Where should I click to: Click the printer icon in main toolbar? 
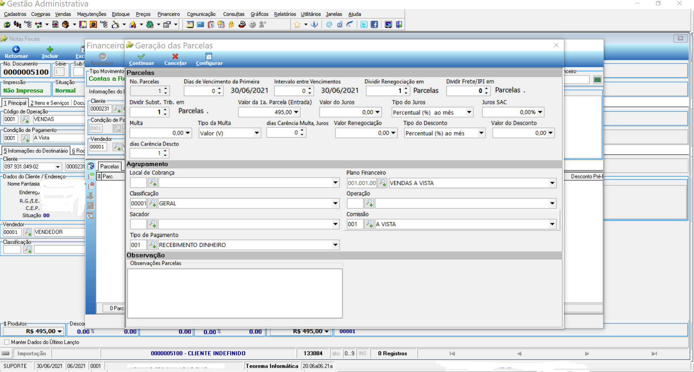(242, 25)
